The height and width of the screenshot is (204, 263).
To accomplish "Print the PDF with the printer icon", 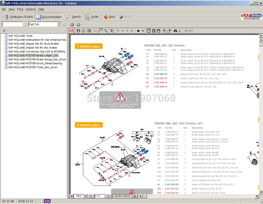I will pyautogui.click(x=83, y=31).
